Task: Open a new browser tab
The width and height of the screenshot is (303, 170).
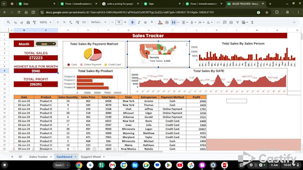Action: point(270,4)
